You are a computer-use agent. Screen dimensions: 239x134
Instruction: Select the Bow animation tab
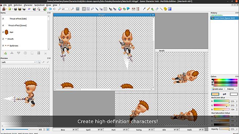[63, 130]
